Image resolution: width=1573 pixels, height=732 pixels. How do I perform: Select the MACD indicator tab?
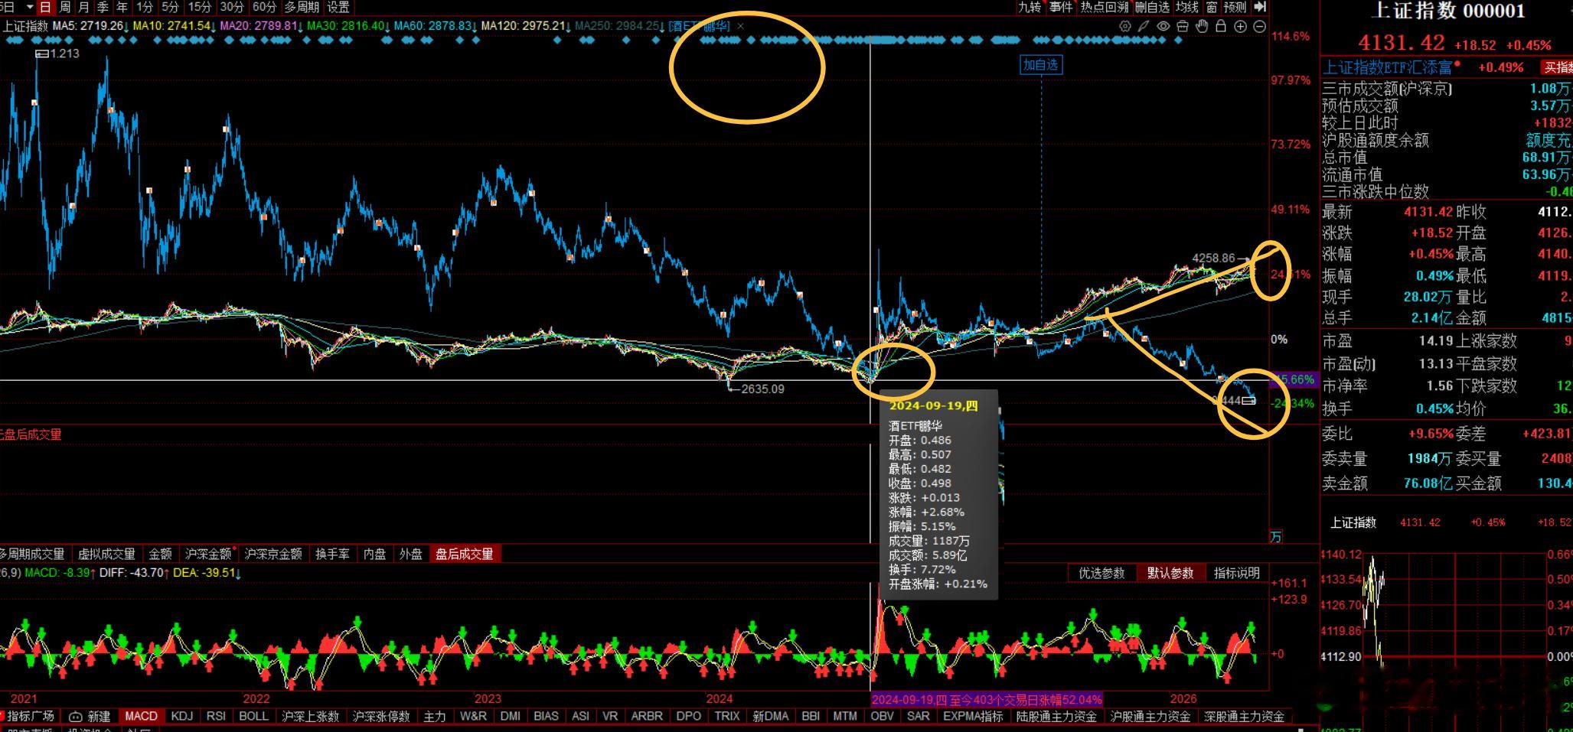coord(141,716)
